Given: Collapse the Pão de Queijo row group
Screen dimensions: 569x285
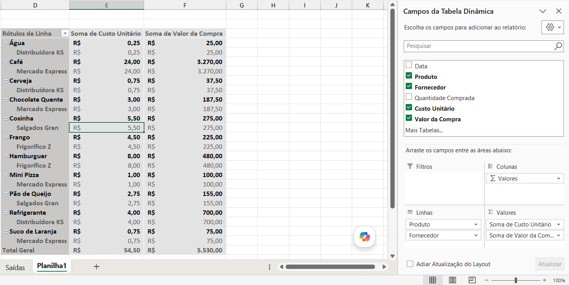Looking at the screenshot, I should click(6, 194).
